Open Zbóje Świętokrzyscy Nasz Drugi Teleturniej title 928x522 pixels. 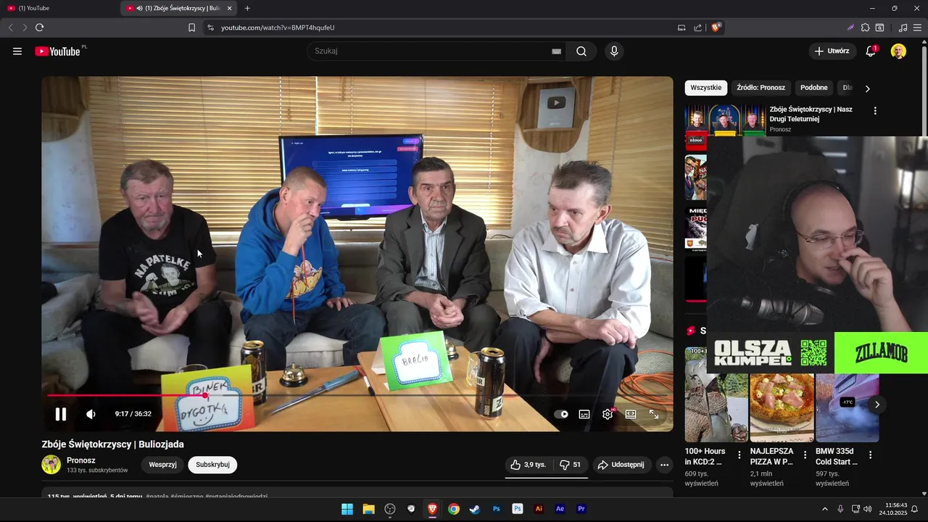(811, 114)
